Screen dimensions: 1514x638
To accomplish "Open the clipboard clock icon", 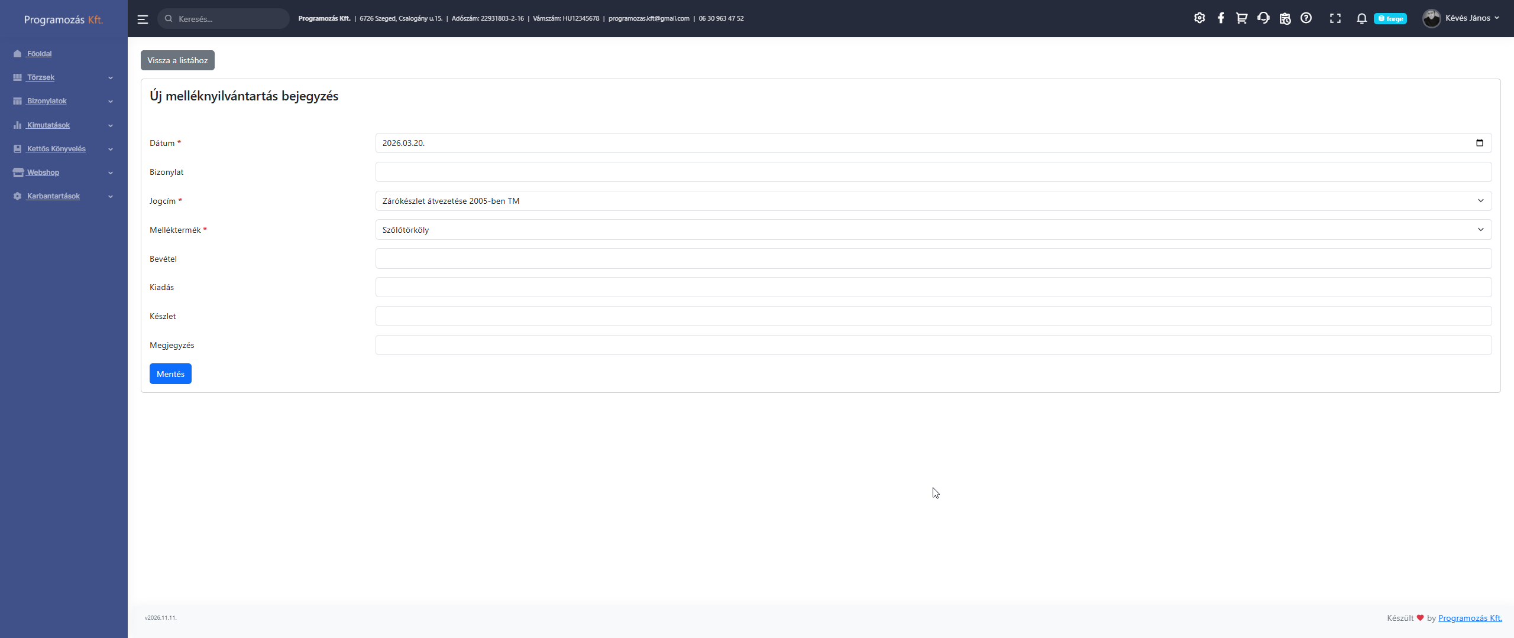I will click(1285, 18).
